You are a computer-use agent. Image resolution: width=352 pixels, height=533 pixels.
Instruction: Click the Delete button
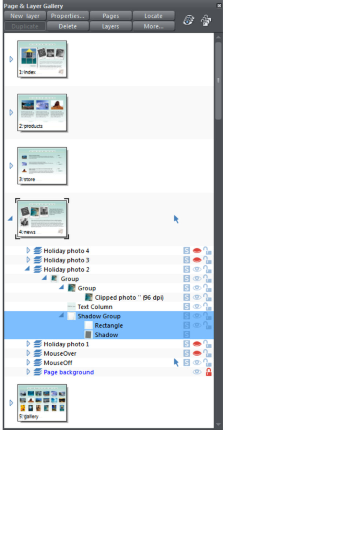[68, 26]
